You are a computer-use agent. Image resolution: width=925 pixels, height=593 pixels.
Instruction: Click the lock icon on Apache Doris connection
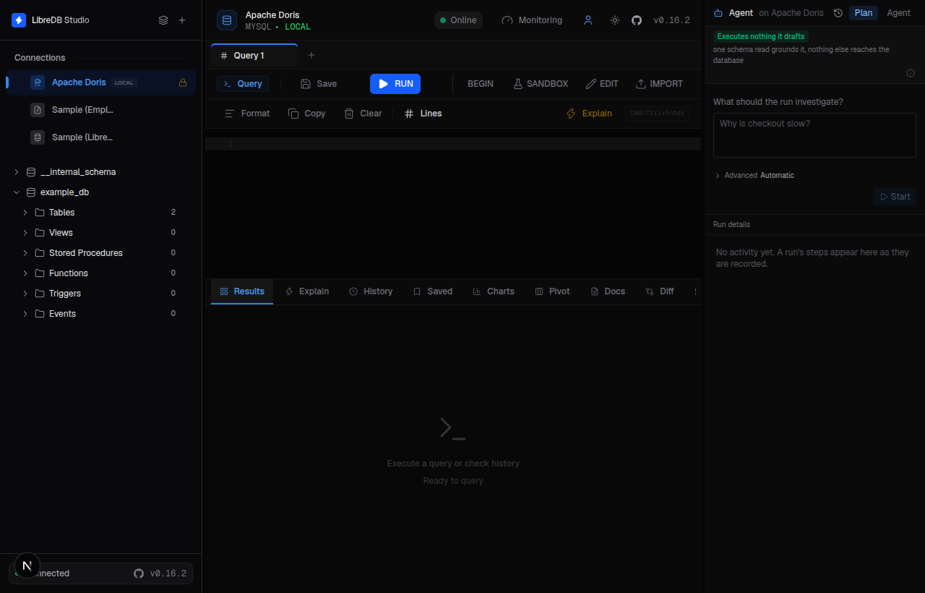tap(183, 82)
